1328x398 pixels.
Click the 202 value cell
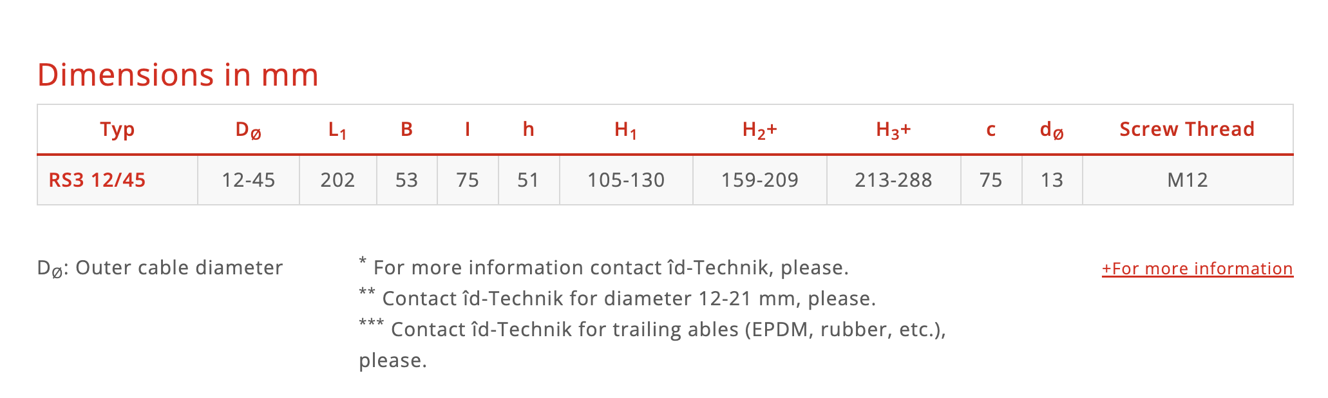click(x=337, y=180)
